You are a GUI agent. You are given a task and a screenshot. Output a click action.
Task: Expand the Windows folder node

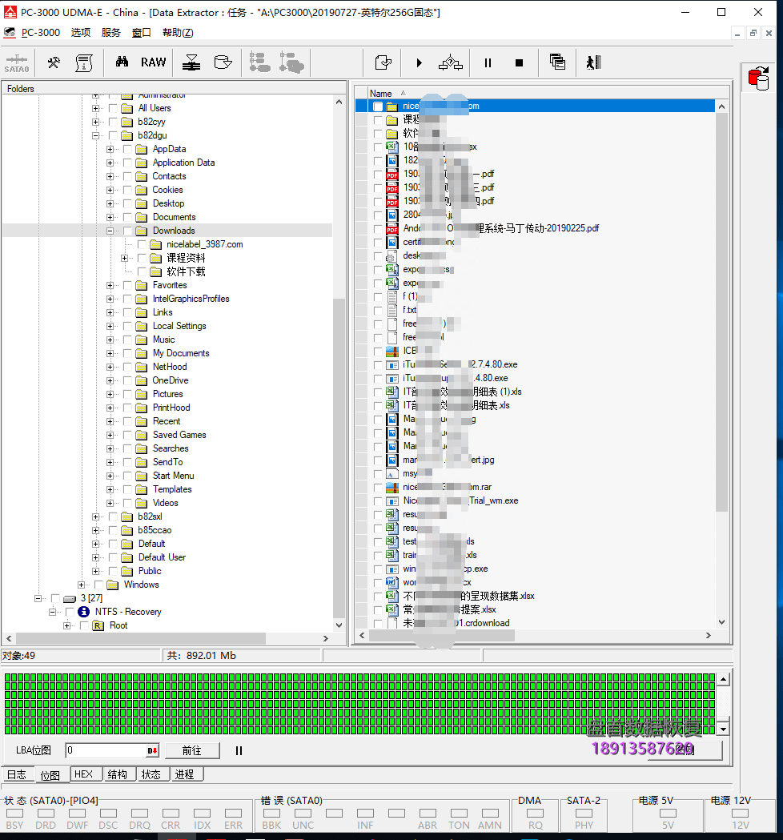pyautogui.click(x=81, y=585)
